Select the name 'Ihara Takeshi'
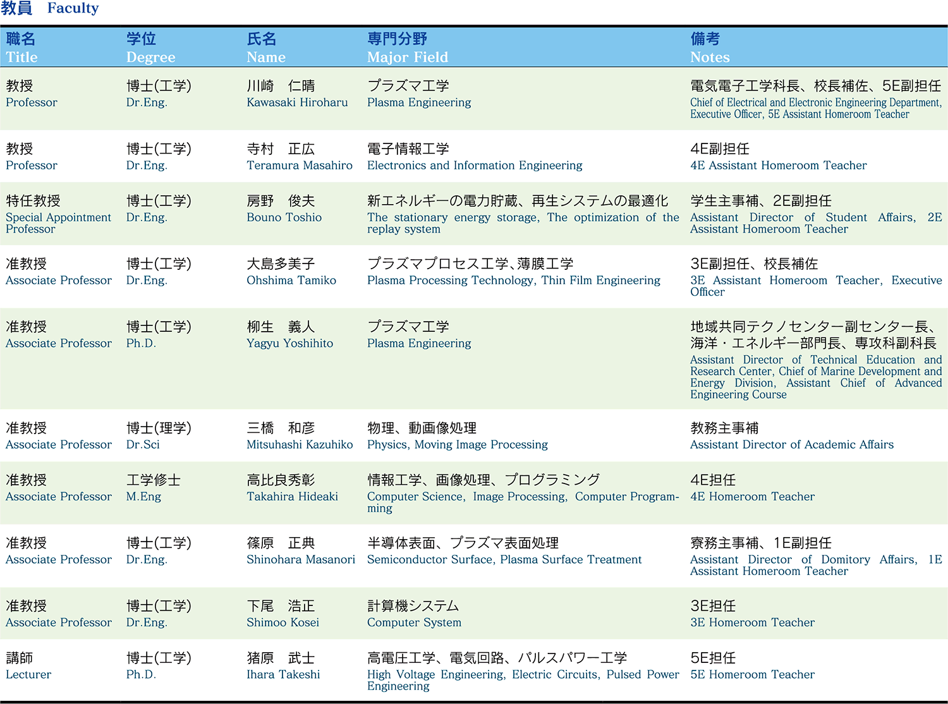 coord(283,674)
